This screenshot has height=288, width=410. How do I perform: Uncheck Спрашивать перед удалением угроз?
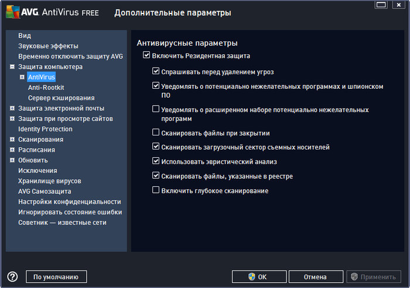156,71
